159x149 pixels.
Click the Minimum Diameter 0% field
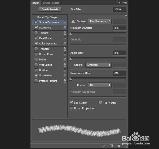point(120,28)
